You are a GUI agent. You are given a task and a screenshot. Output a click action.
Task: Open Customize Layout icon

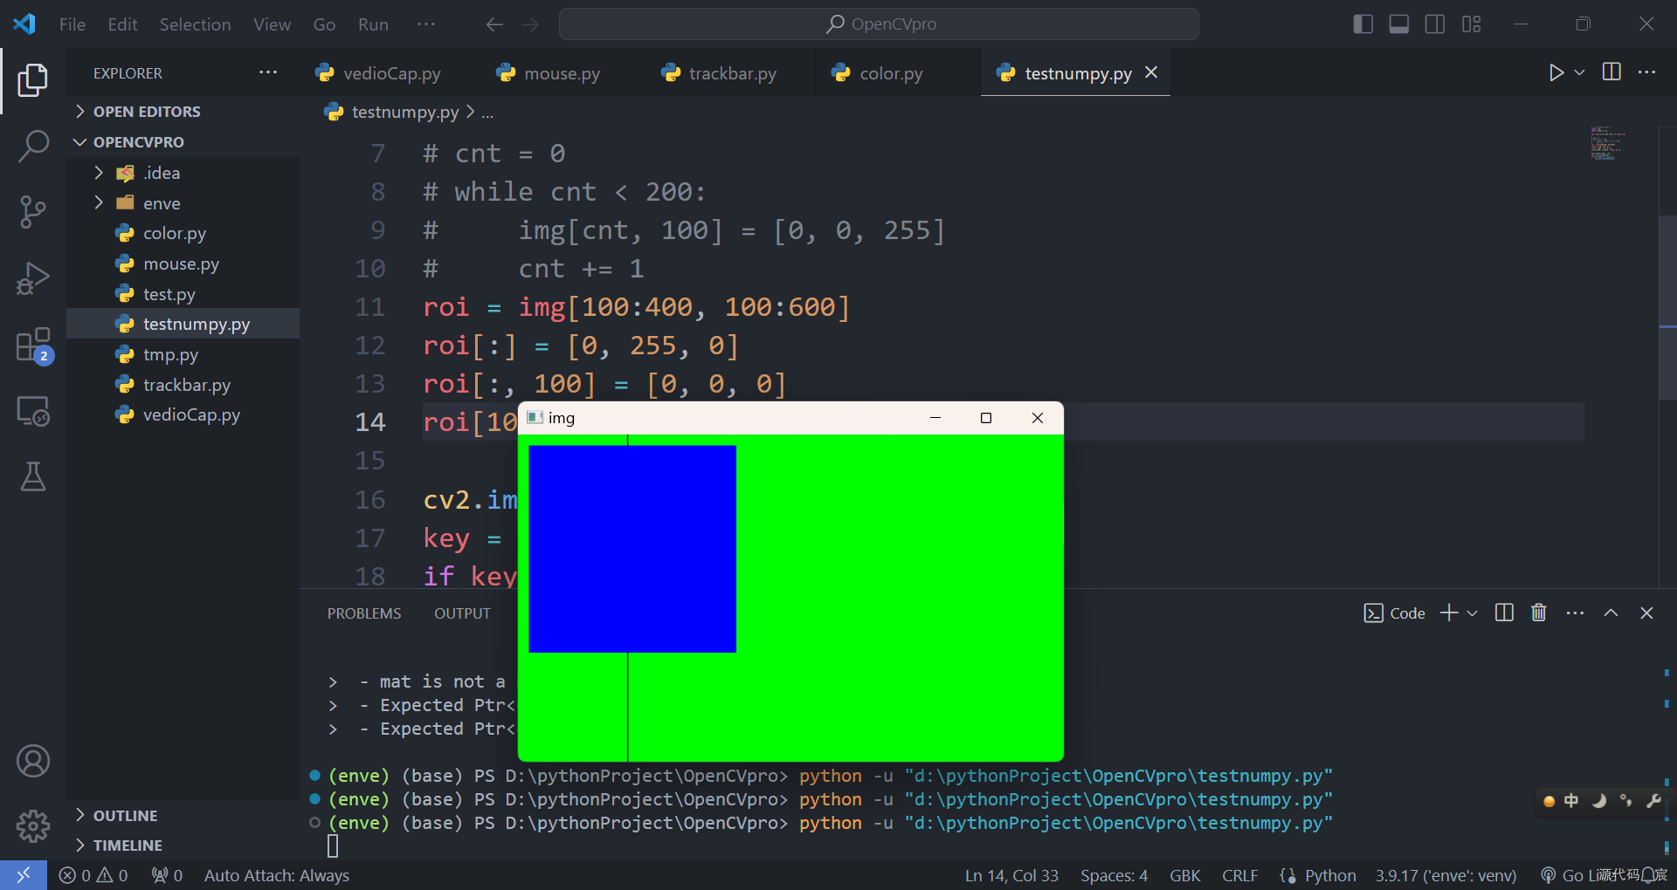pos(1471,24)
